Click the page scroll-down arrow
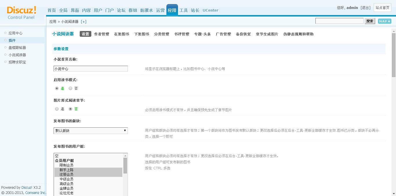396x196 pixels. click(394, 193)
